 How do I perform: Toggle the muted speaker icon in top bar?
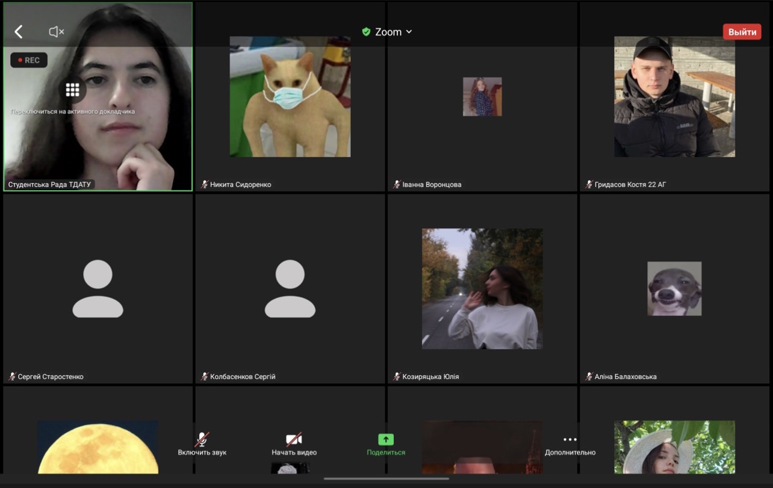[x=57, y=32]
